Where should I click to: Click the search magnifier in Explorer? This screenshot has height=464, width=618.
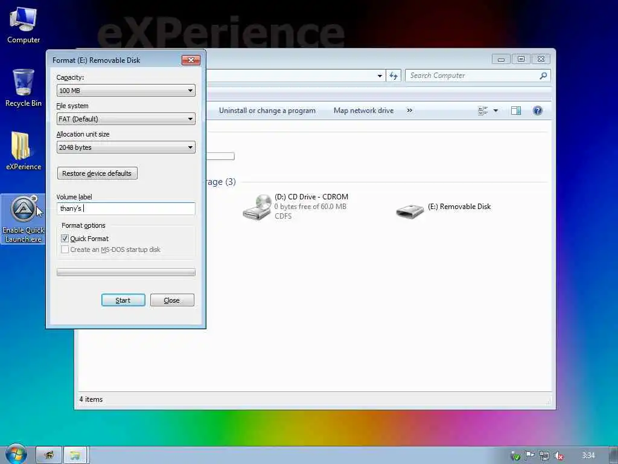[543, 76]
